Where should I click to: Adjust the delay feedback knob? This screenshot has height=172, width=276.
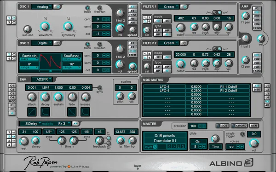[x=99, y=140]
